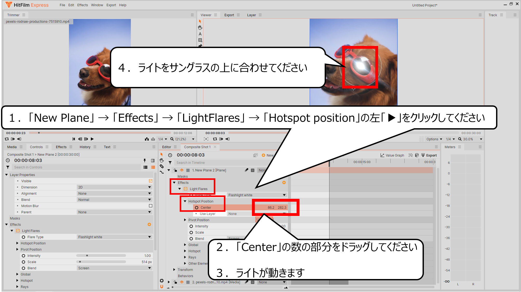Jump to start in Trimmer playback controls
This screenshot has width=521, height=292.
tap(74, 139)
